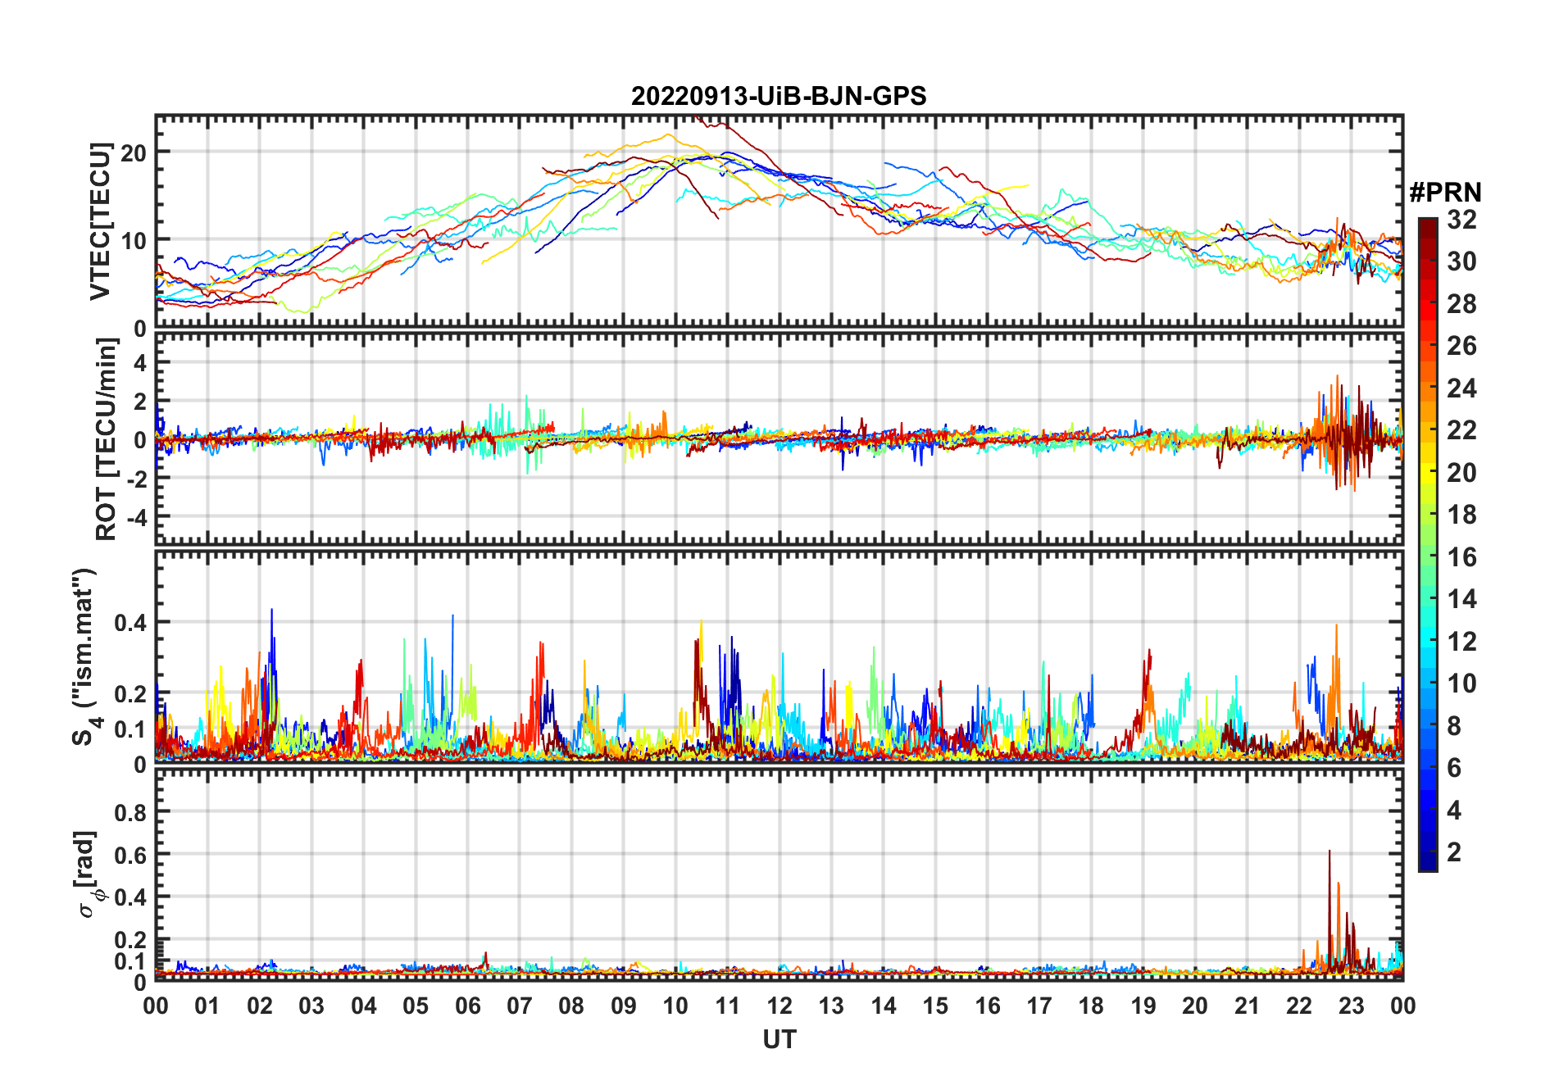Click the S4 ("ism.mat") y-axis label
Image resolution: width=1559 pixels, height=1090 pixels.
pos(85,656)
